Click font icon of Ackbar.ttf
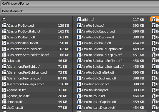 pyautogui.click(x=4, y=60)
